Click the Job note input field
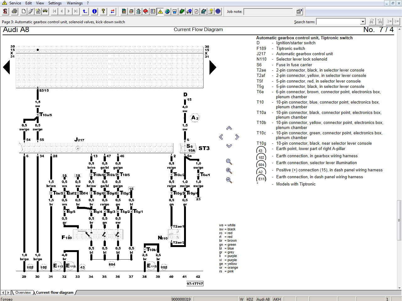The width and height of the screenshot is (402, 301). [x=268, y=12]
